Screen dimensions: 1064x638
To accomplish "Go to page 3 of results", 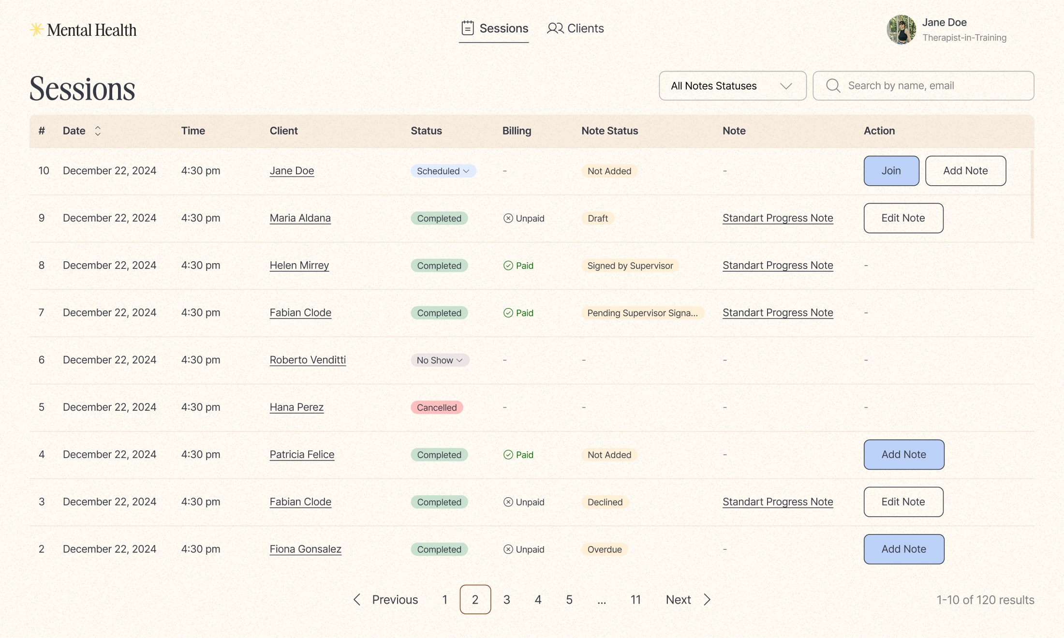I will (x=506, y=599).
